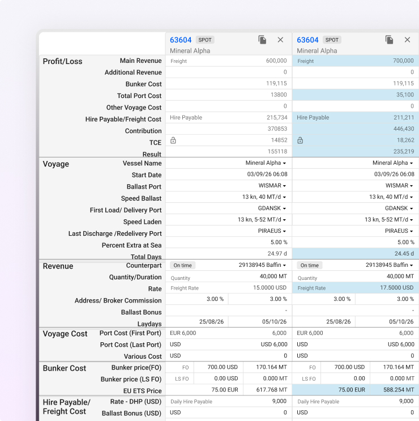
Task: Open Baffin counterpart dropdown in second column
Action: (x=389, y=265)
